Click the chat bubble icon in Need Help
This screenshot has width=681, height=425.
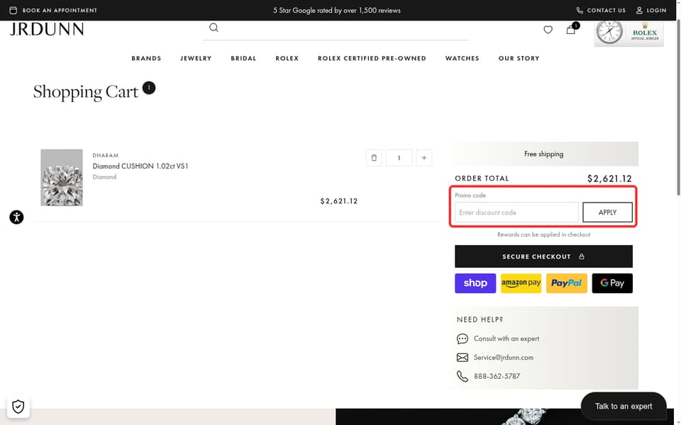(x=462, y=339)
